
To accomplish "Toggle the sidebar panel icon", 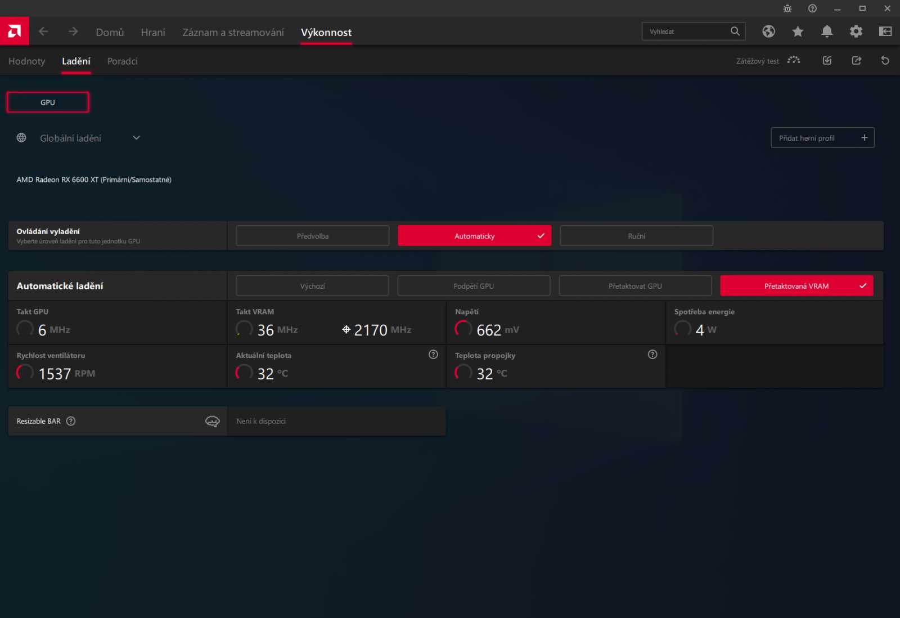I will coord(885,32).
